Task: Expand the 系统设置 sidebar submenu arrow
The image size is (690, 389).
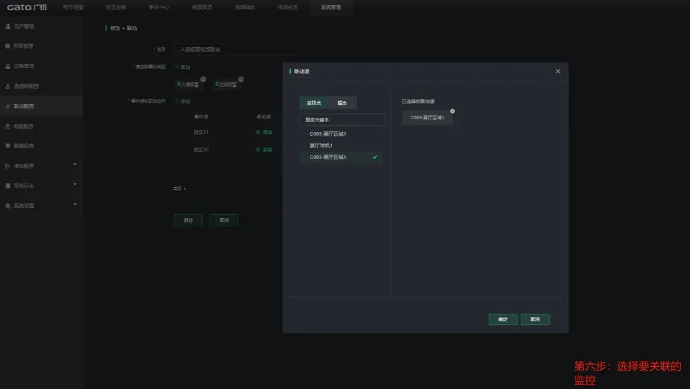Action: pos(75,205)
